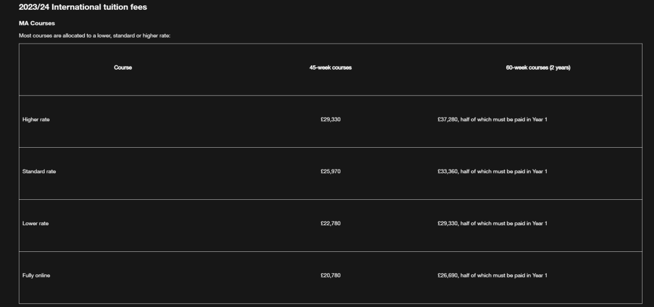This screenshot has height=307, width=654.
Task: Select the 'Higher rate' row label
Action: tap(36, 120)
